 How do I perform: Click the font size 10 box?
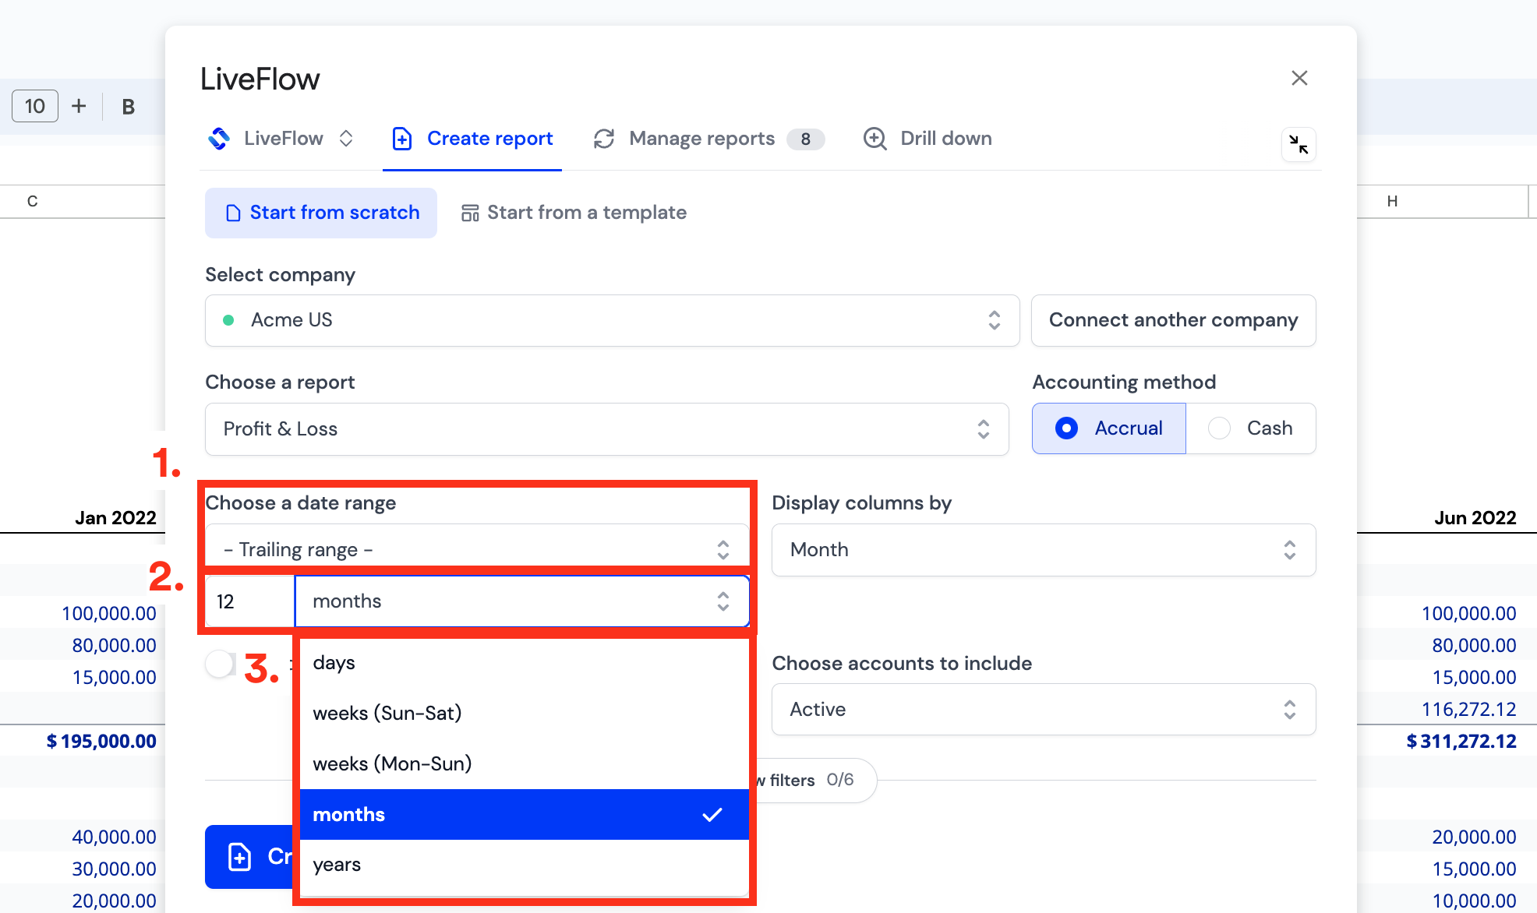(35, 106)
